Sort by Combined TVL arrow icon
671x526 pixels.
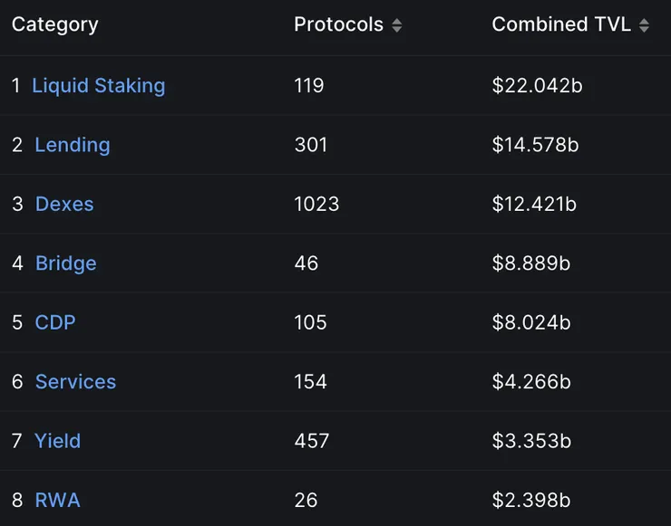pos(644,26)
